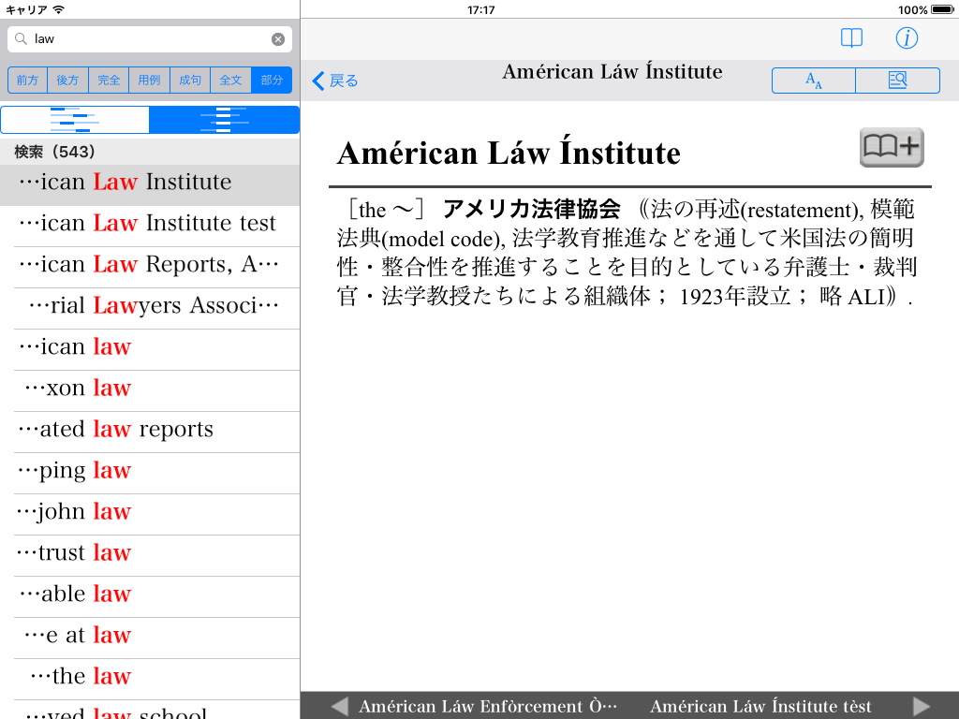
Task: Go to next entry with right arrow
Action: [x=922, y=706]
